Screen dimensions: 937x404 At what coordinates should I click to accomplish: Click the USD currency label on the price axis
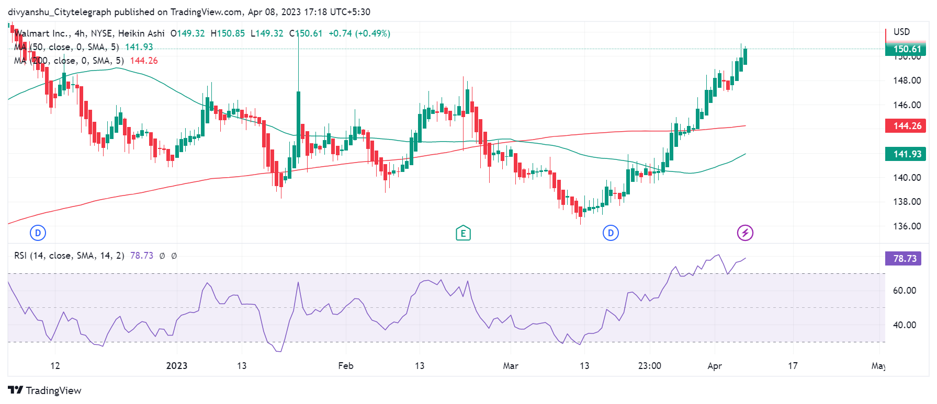coord(901,32)
